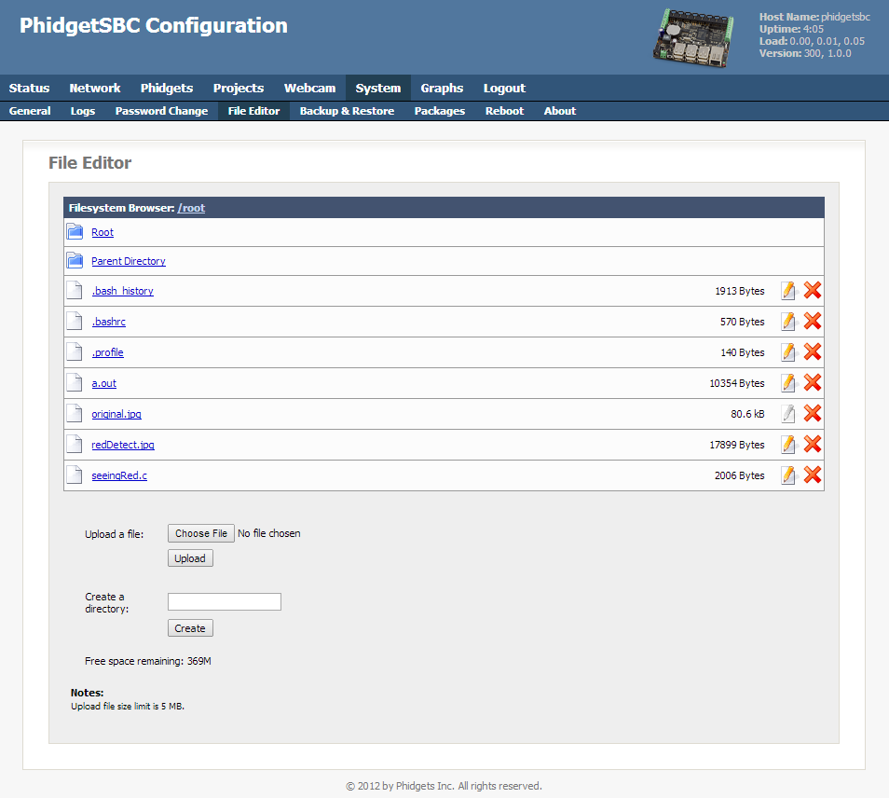Navigate to the Root folder link
The height and width of the screenshot is (798, 889).
pyautogui.click(x=103, y=232)
